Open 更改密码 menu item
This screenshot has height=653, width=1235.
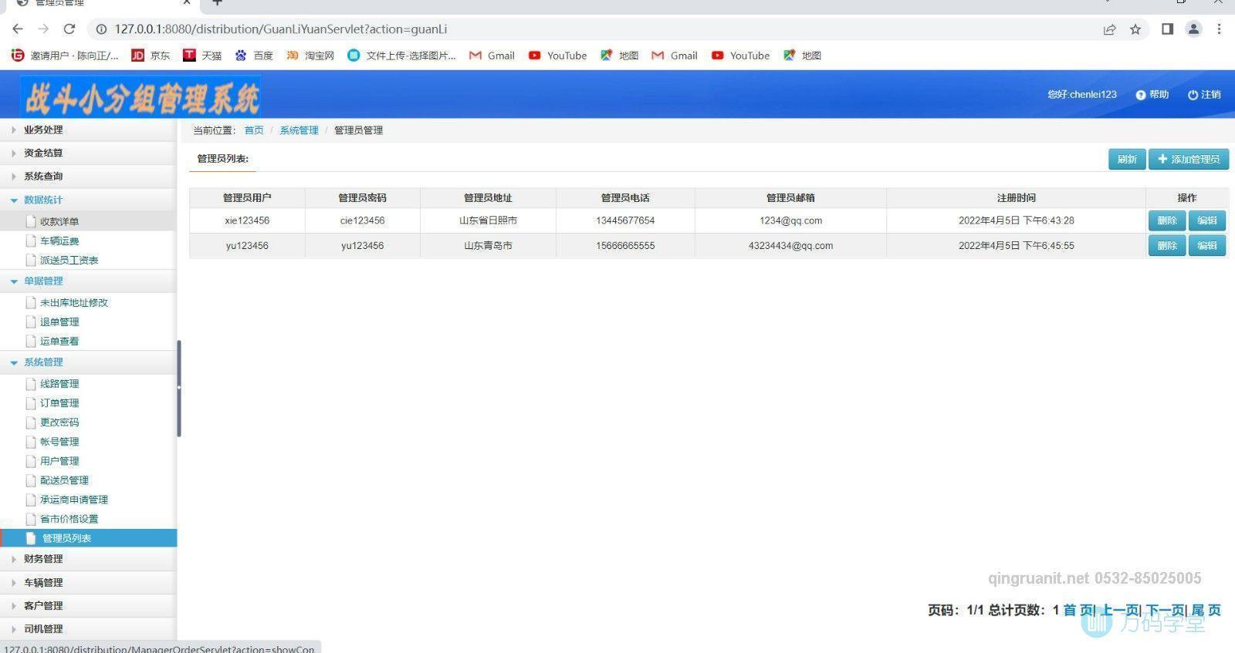coord(59,422)
